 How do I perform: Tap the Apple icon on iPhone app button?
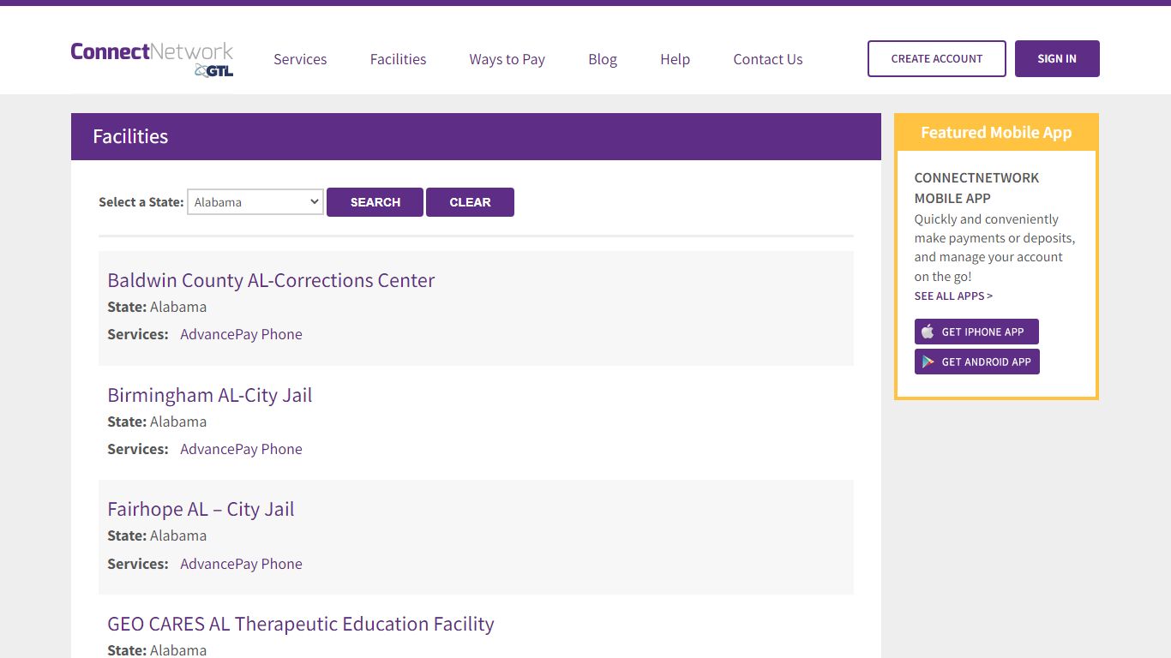tap(928, 332)
